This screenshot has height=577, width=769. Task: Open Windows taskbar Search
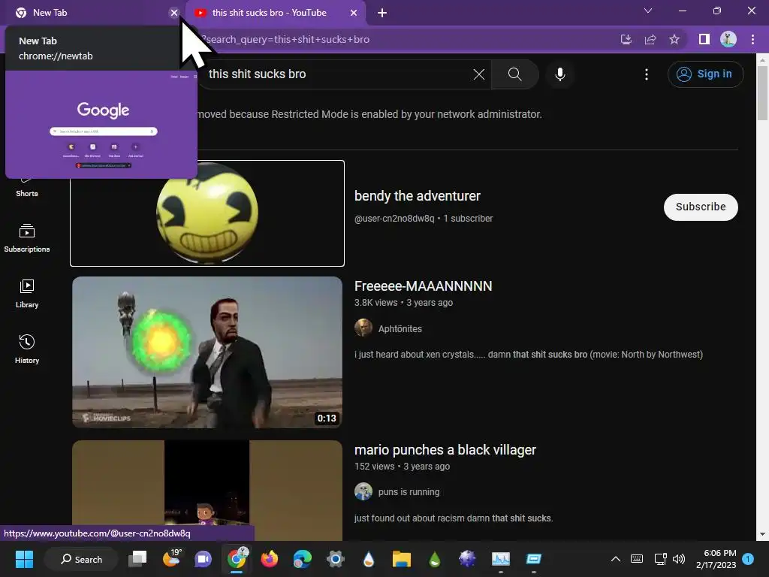(81, 559)
